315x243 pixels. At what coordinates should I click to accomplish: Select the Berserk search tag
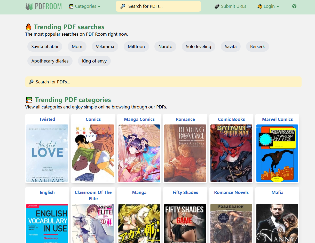(x=257, y=46)
